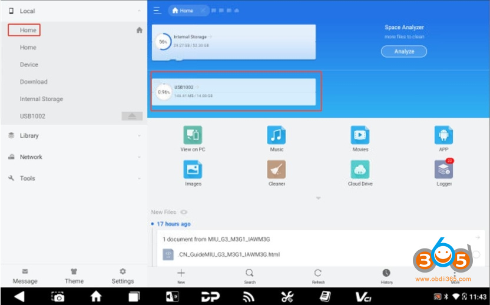
Task: Open the View on PC icon
Action: pyautogui.click(x=193, y=135)
